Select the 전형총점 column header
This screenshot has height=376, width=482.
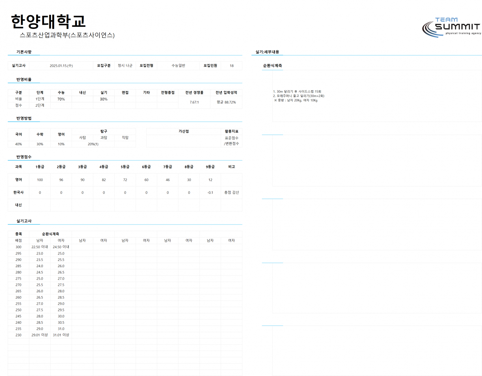[x=168, y=93]
